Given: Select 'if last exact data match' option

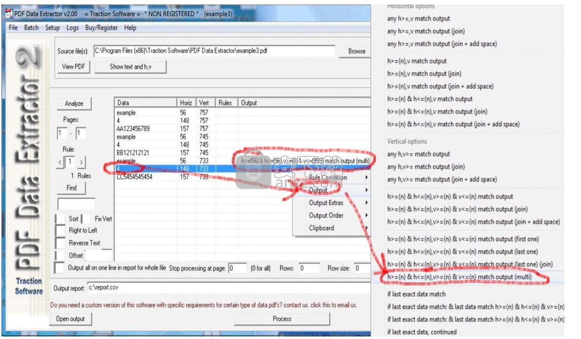Looking at the screenshot, I should click(x=416, y=294).
